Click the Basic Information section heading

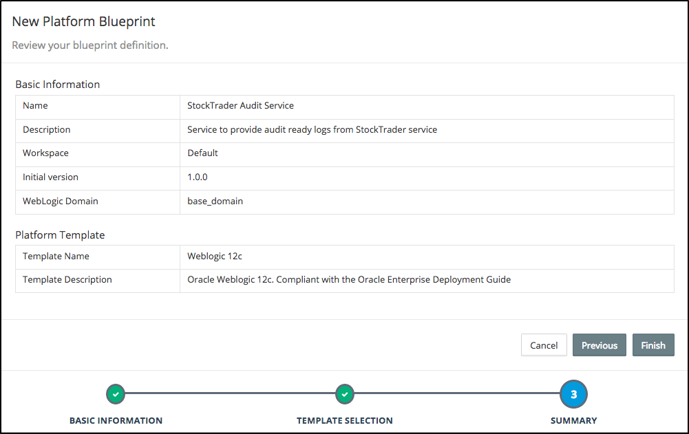[x=58, y=85]
